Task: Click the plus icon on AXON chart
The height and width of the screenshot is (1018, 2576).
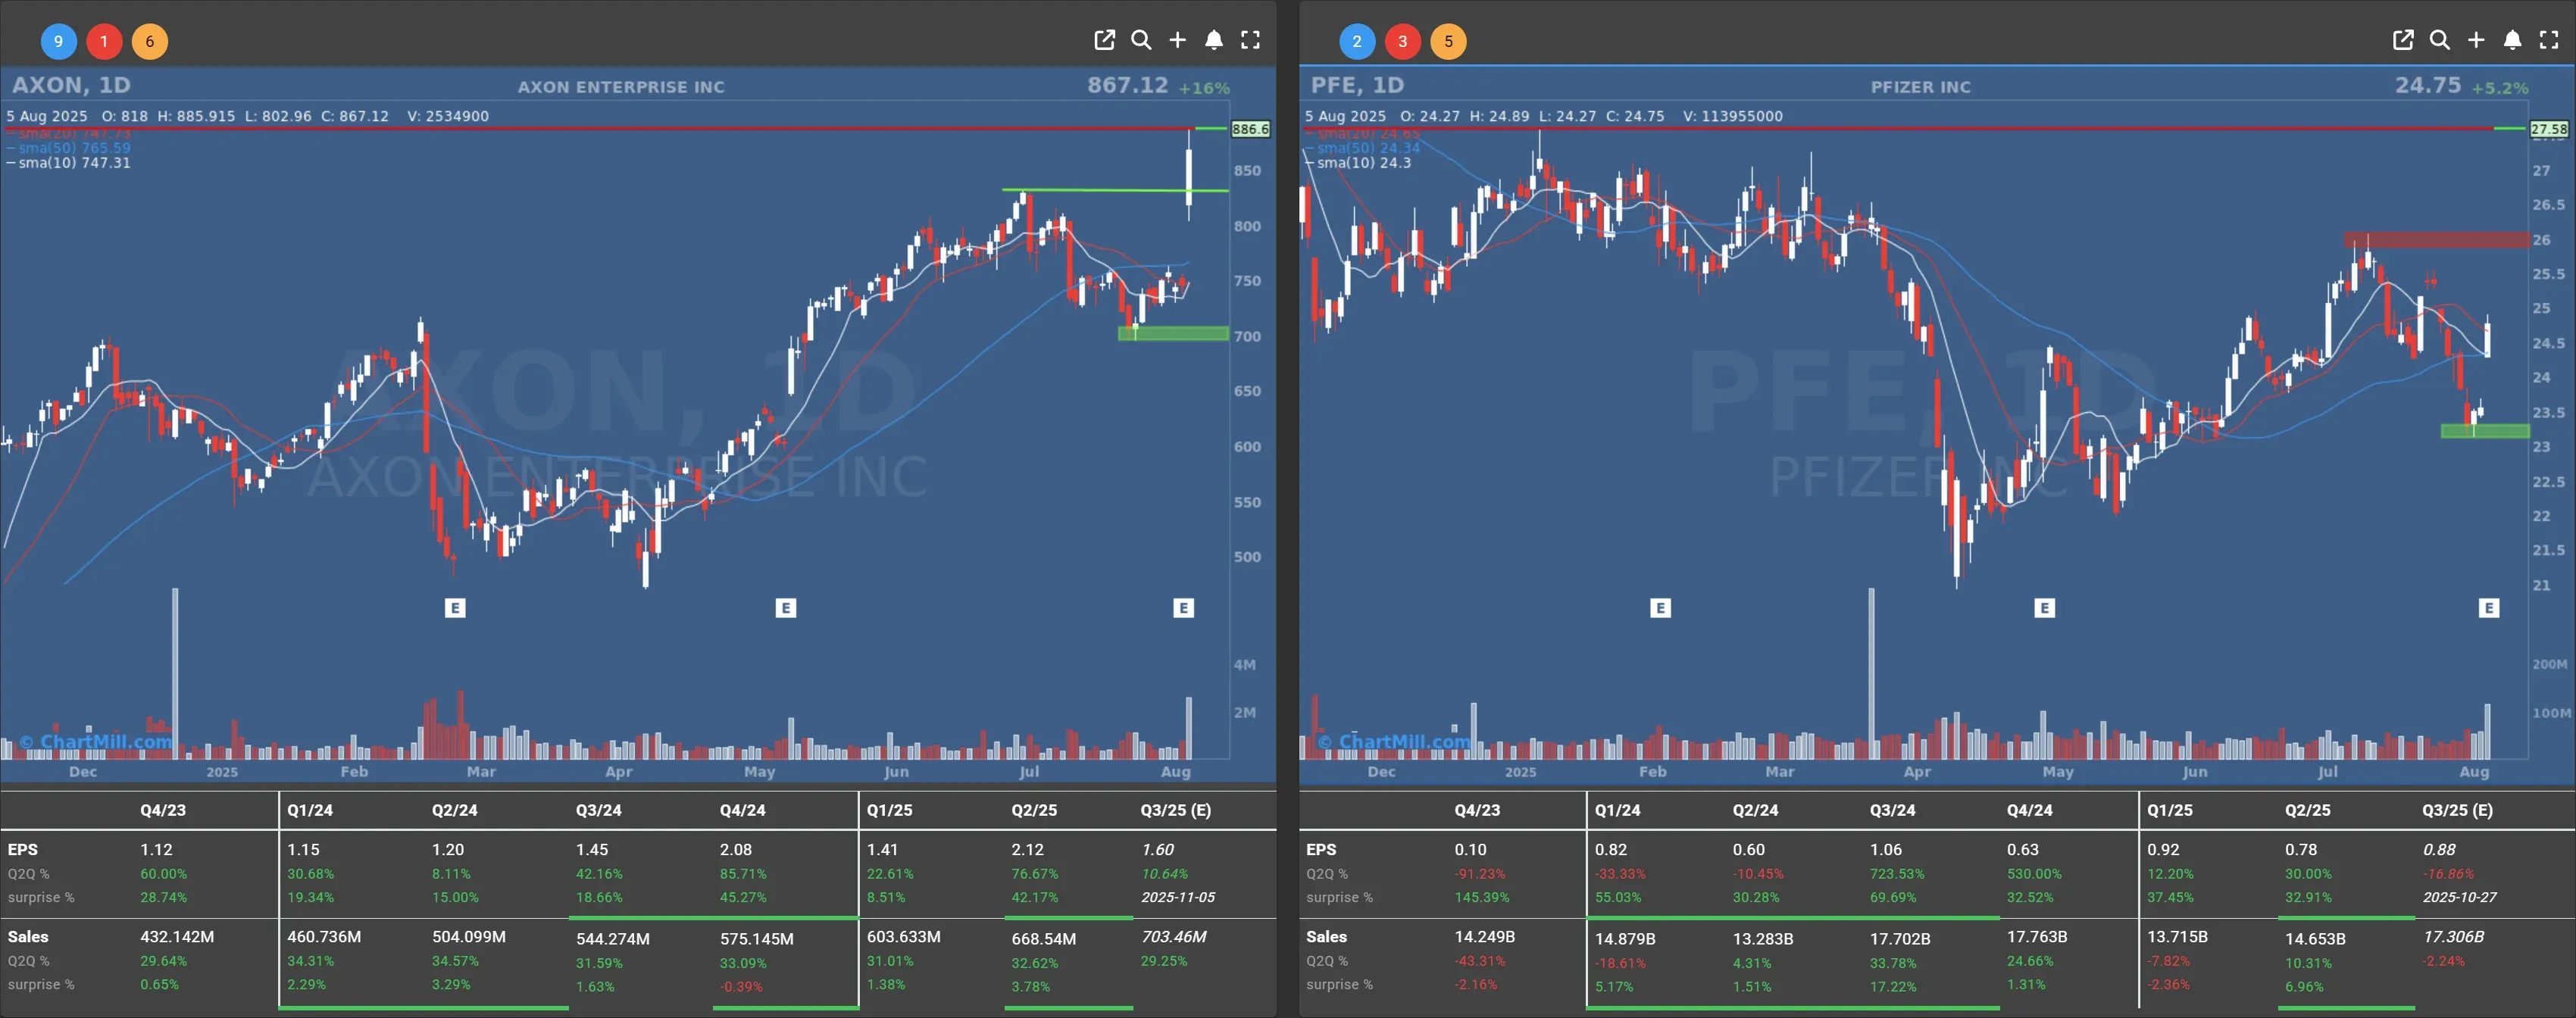Action: (x=1177, y=40)
